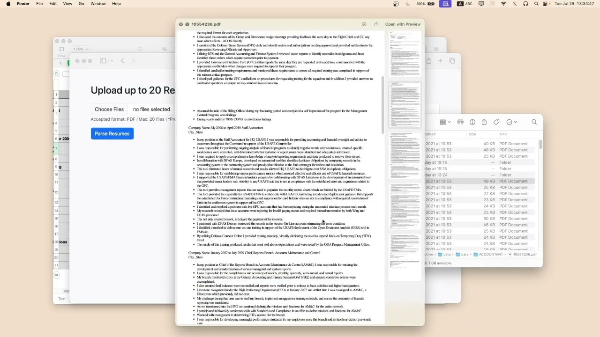Open the File menu
Screen dimensions: 600x337
coord(39,4)
